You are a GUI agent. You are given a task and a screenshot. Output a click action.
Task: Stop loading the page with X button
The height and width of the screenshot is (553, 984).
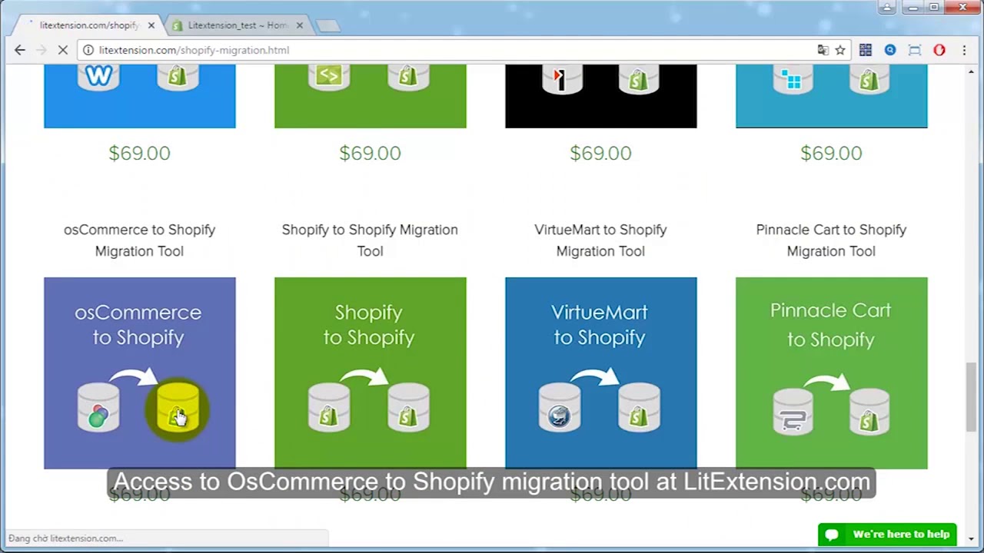63,50
